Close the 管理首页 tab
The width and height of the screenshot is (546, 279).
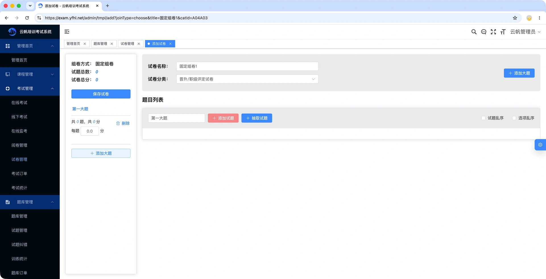tap(85, 44)
